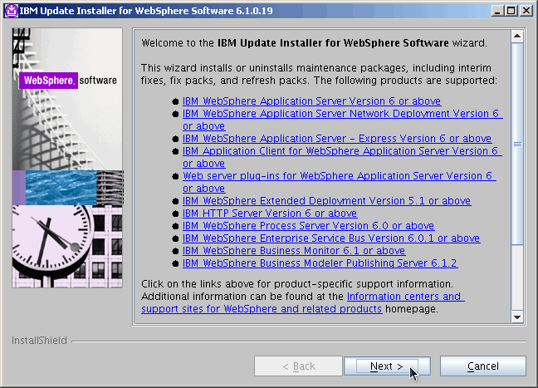This screenshot has width=538, height=388.
Task: Click the WebSphere software banner image
Action: coord(67,160)
